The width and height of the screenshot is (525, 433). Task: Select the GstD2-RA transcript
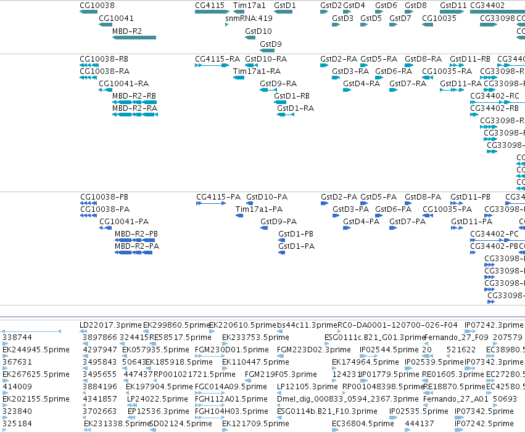tap(324, 65)
